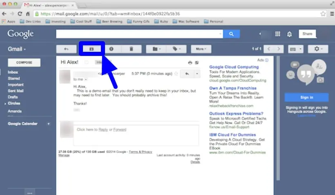The height and width of the screenshot is (195, 335).
Task: Open the Own A Tampa Franchise ad
Action: pos(233,88)
